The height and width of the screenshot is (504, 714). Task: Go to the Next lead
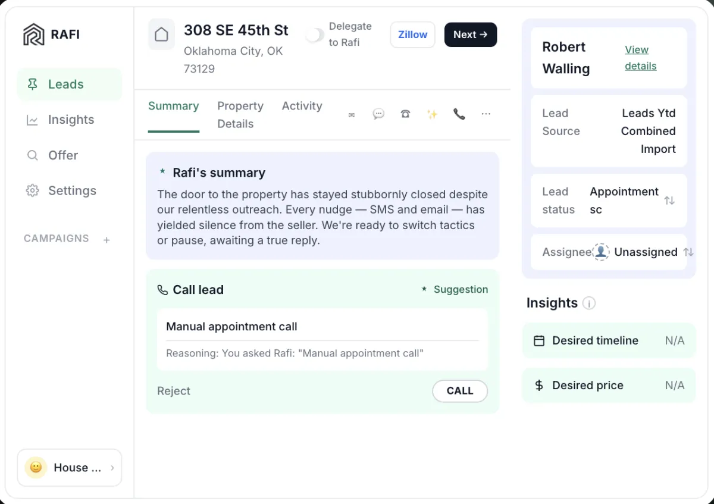pyautogui.click(x=470, y=35)
